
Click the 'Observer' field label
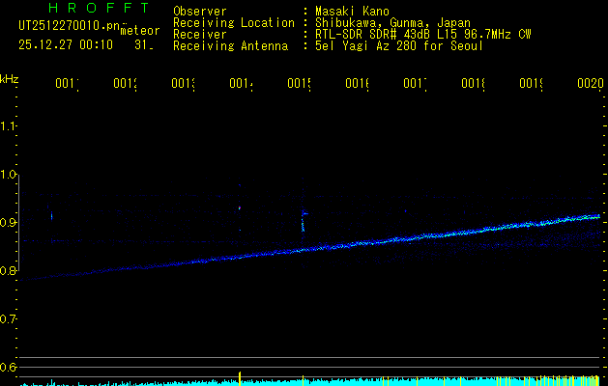(200, 12)
